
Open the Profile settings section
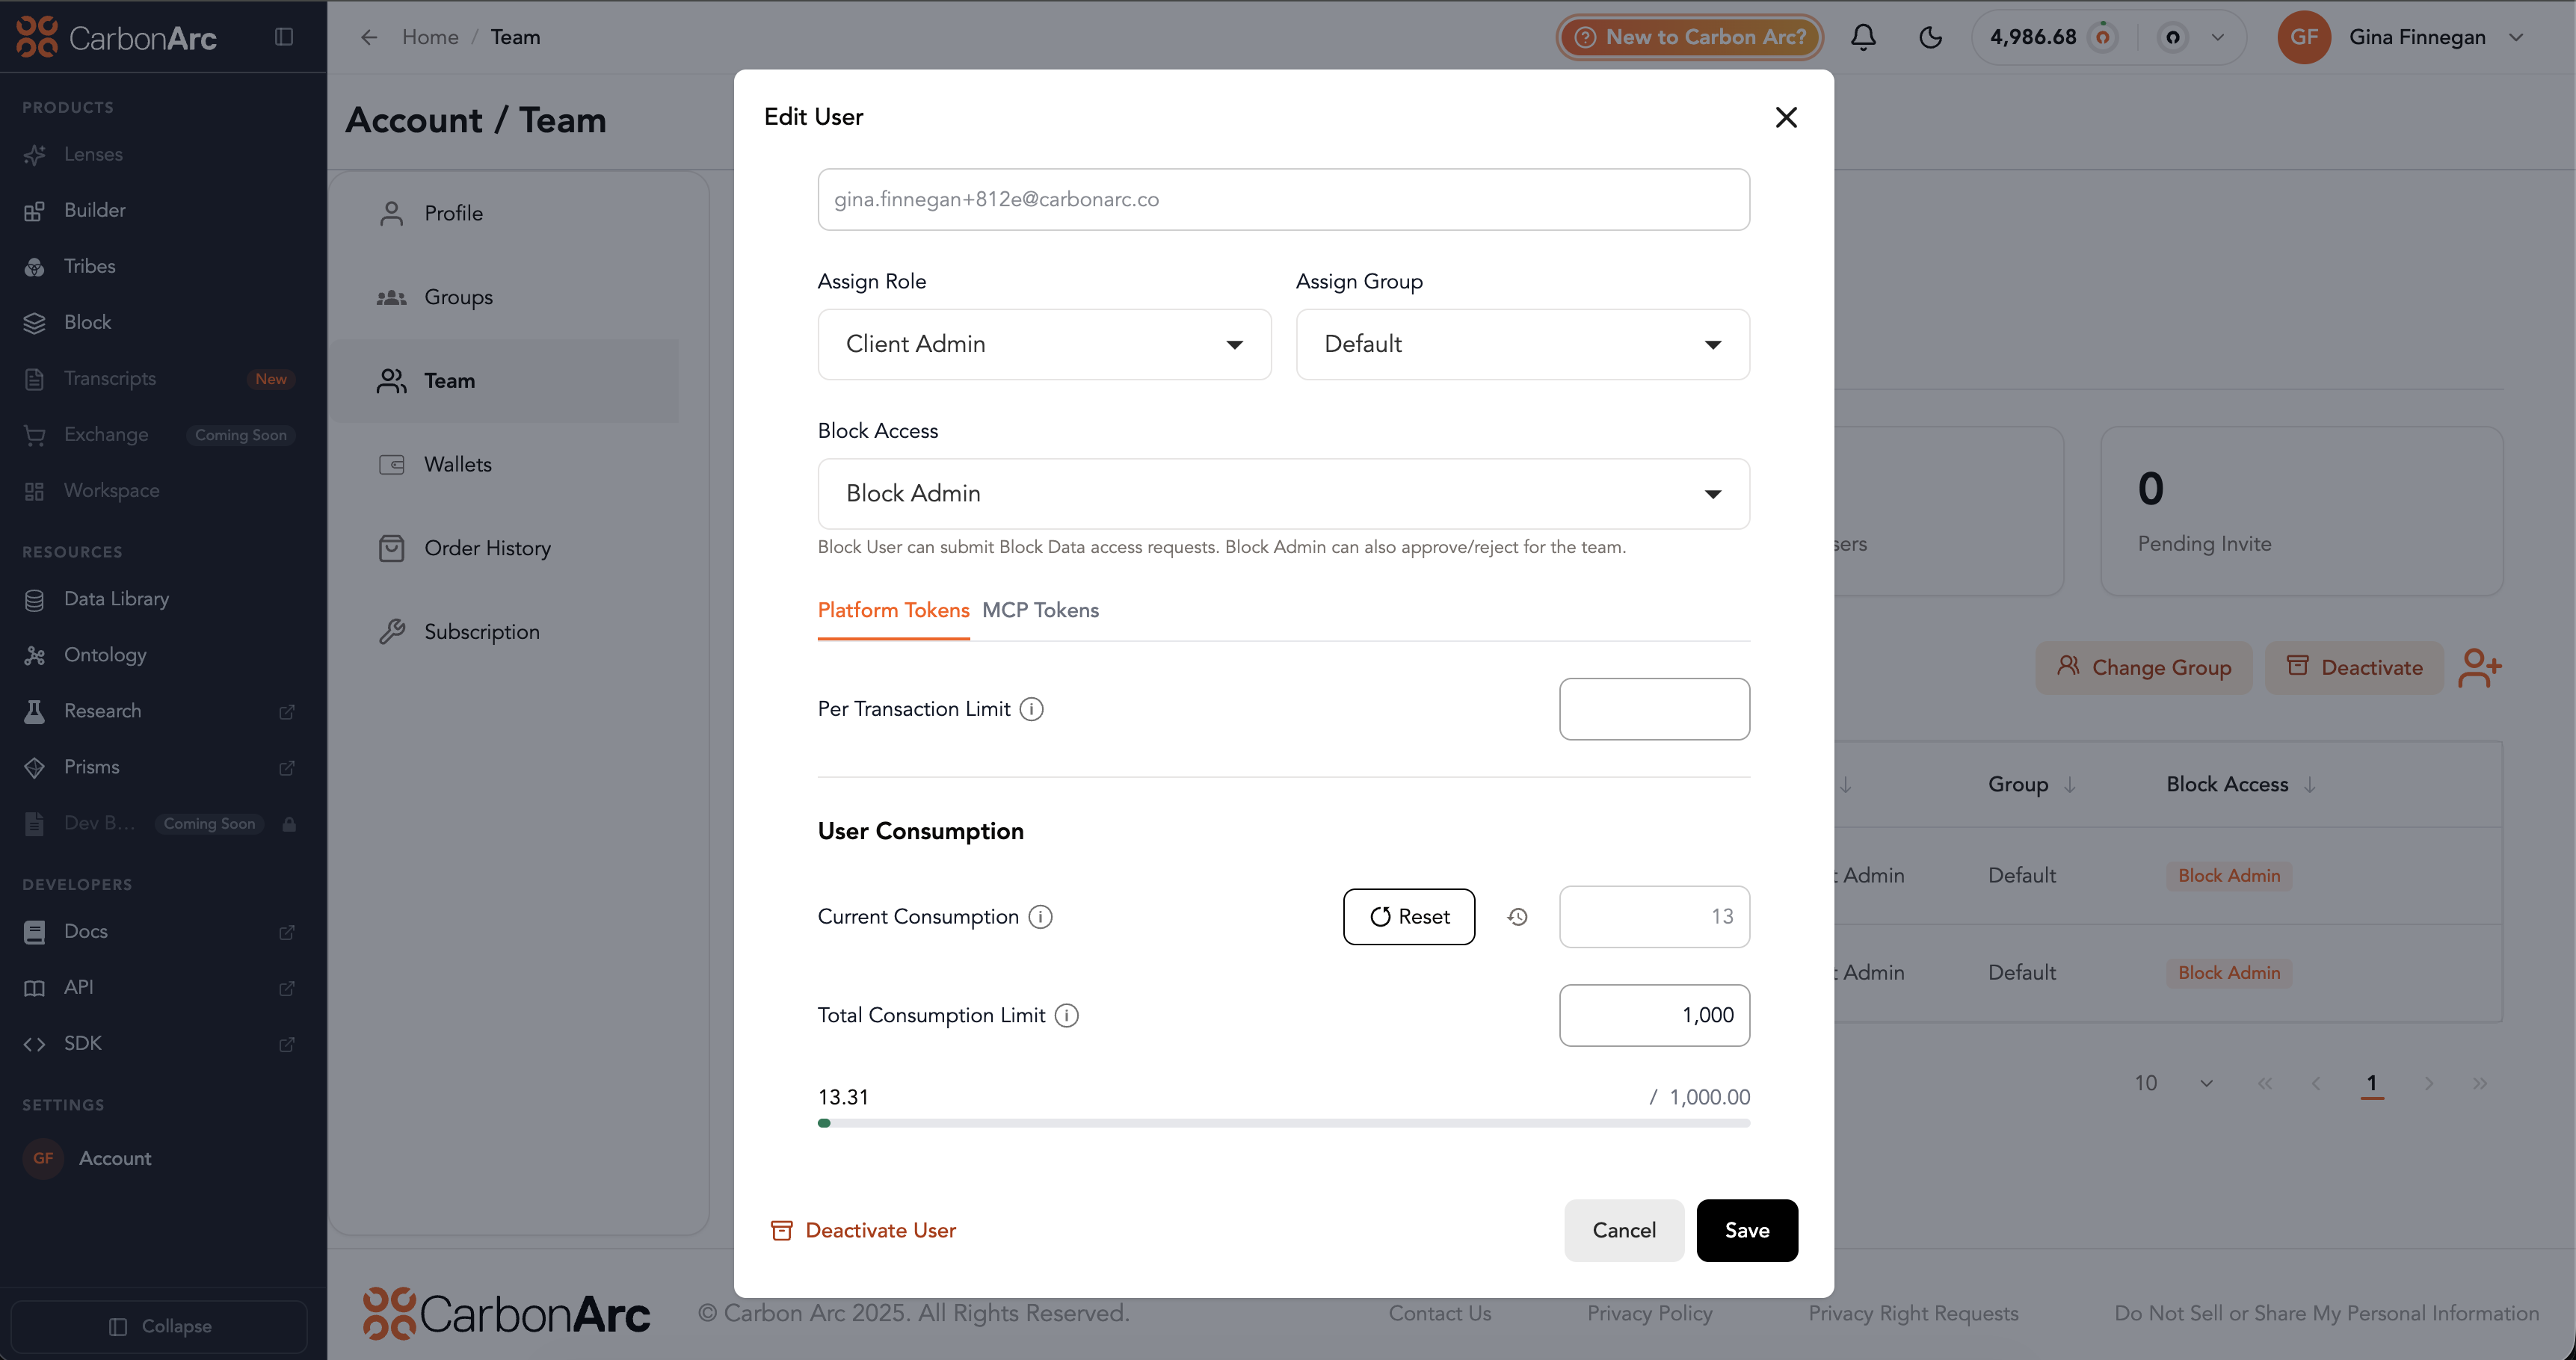tap(453, 213)
